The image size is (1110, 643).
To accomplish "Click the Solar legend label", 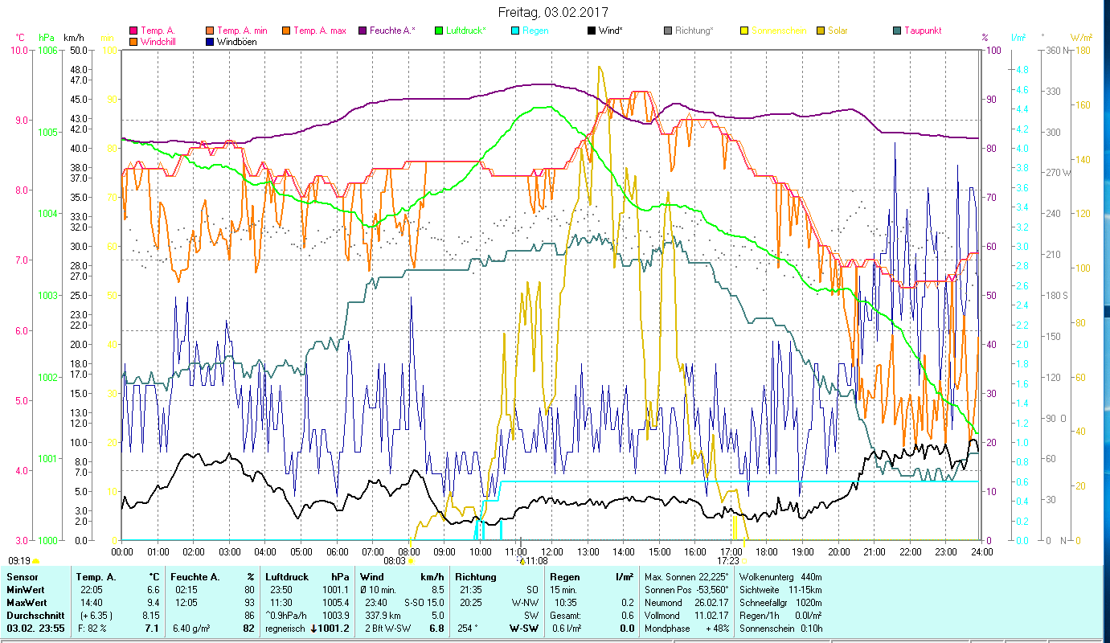I will point(838,31).
